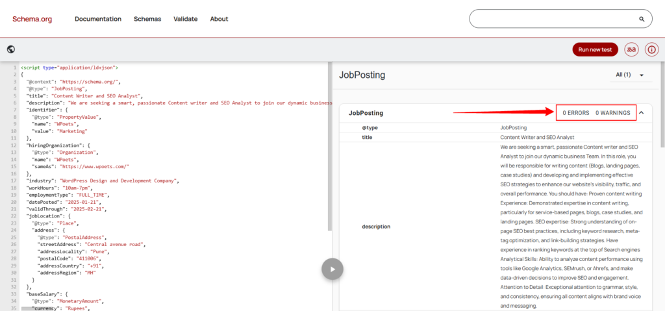The width and height of the screenshot is (665, 311).
Task: Click the "postalCode" code line
Action: (69, 258)
